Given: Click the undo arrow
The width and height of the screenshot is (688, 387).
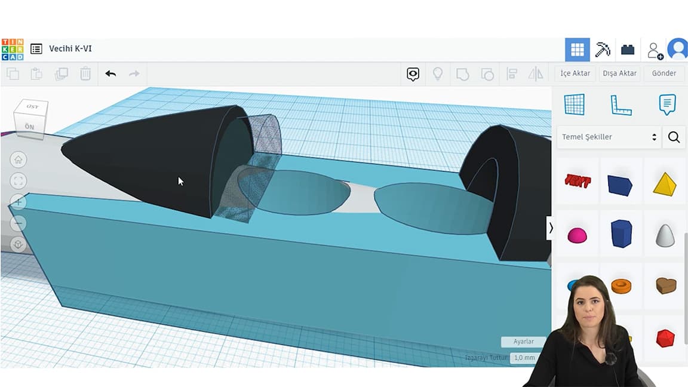Looking at the screenshot, I should coord(110,73).
